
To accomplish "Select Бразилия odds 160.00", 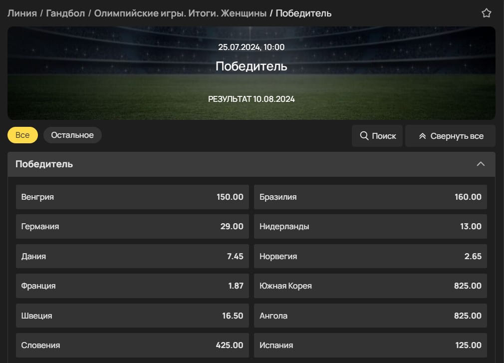I will (370, 197).
